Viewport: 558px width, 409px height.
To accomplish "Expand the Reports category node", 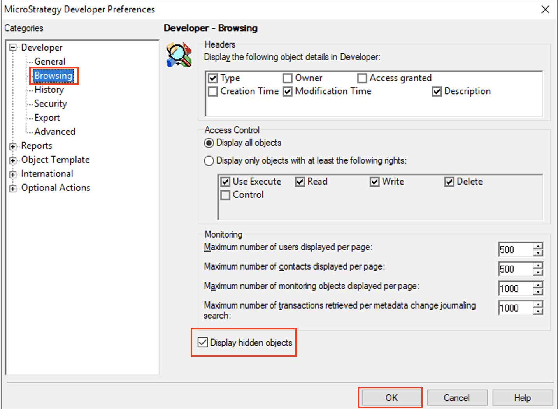I will 13,146.
